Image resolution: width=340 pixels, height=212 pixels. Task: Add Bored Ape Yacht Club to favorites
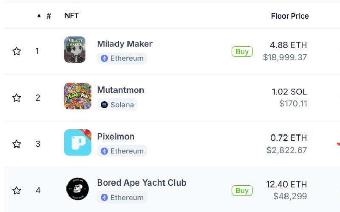point(17,190)
